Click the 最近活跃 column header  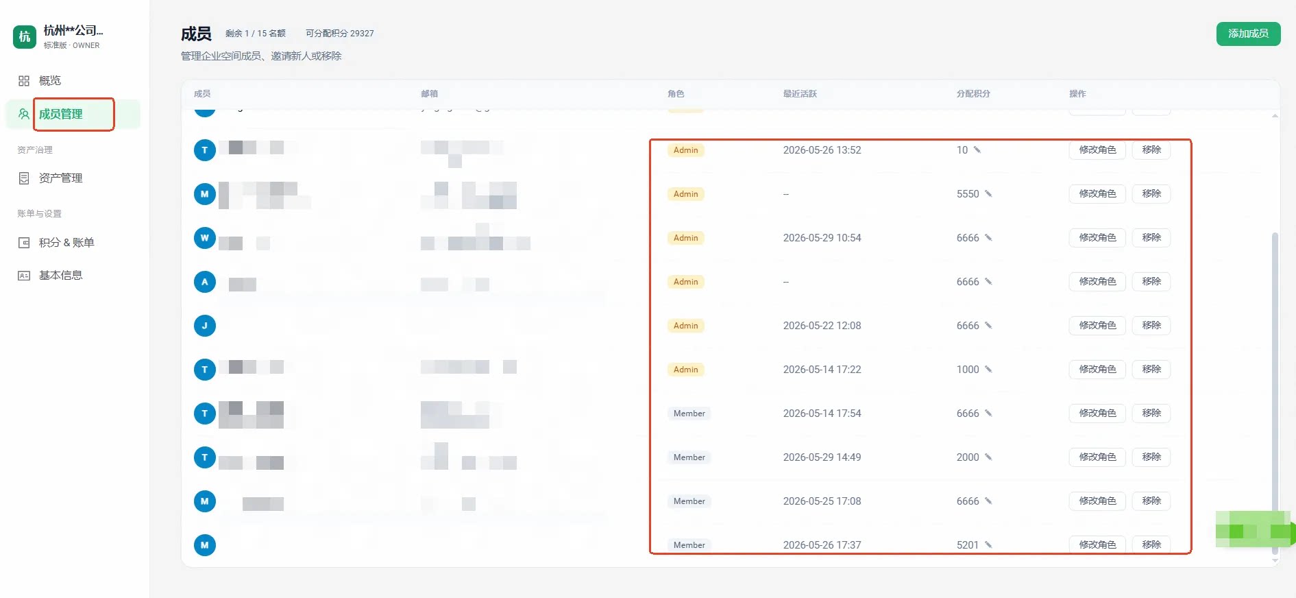point(800,94)
